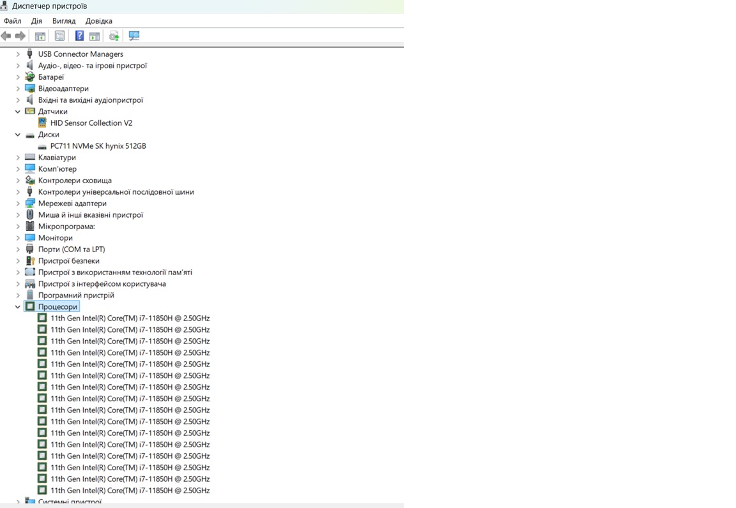Image resolution: width=736 pixels, height=508 pixels.
Task: Expand the Клавіатури node
Action: coord(18,157)
